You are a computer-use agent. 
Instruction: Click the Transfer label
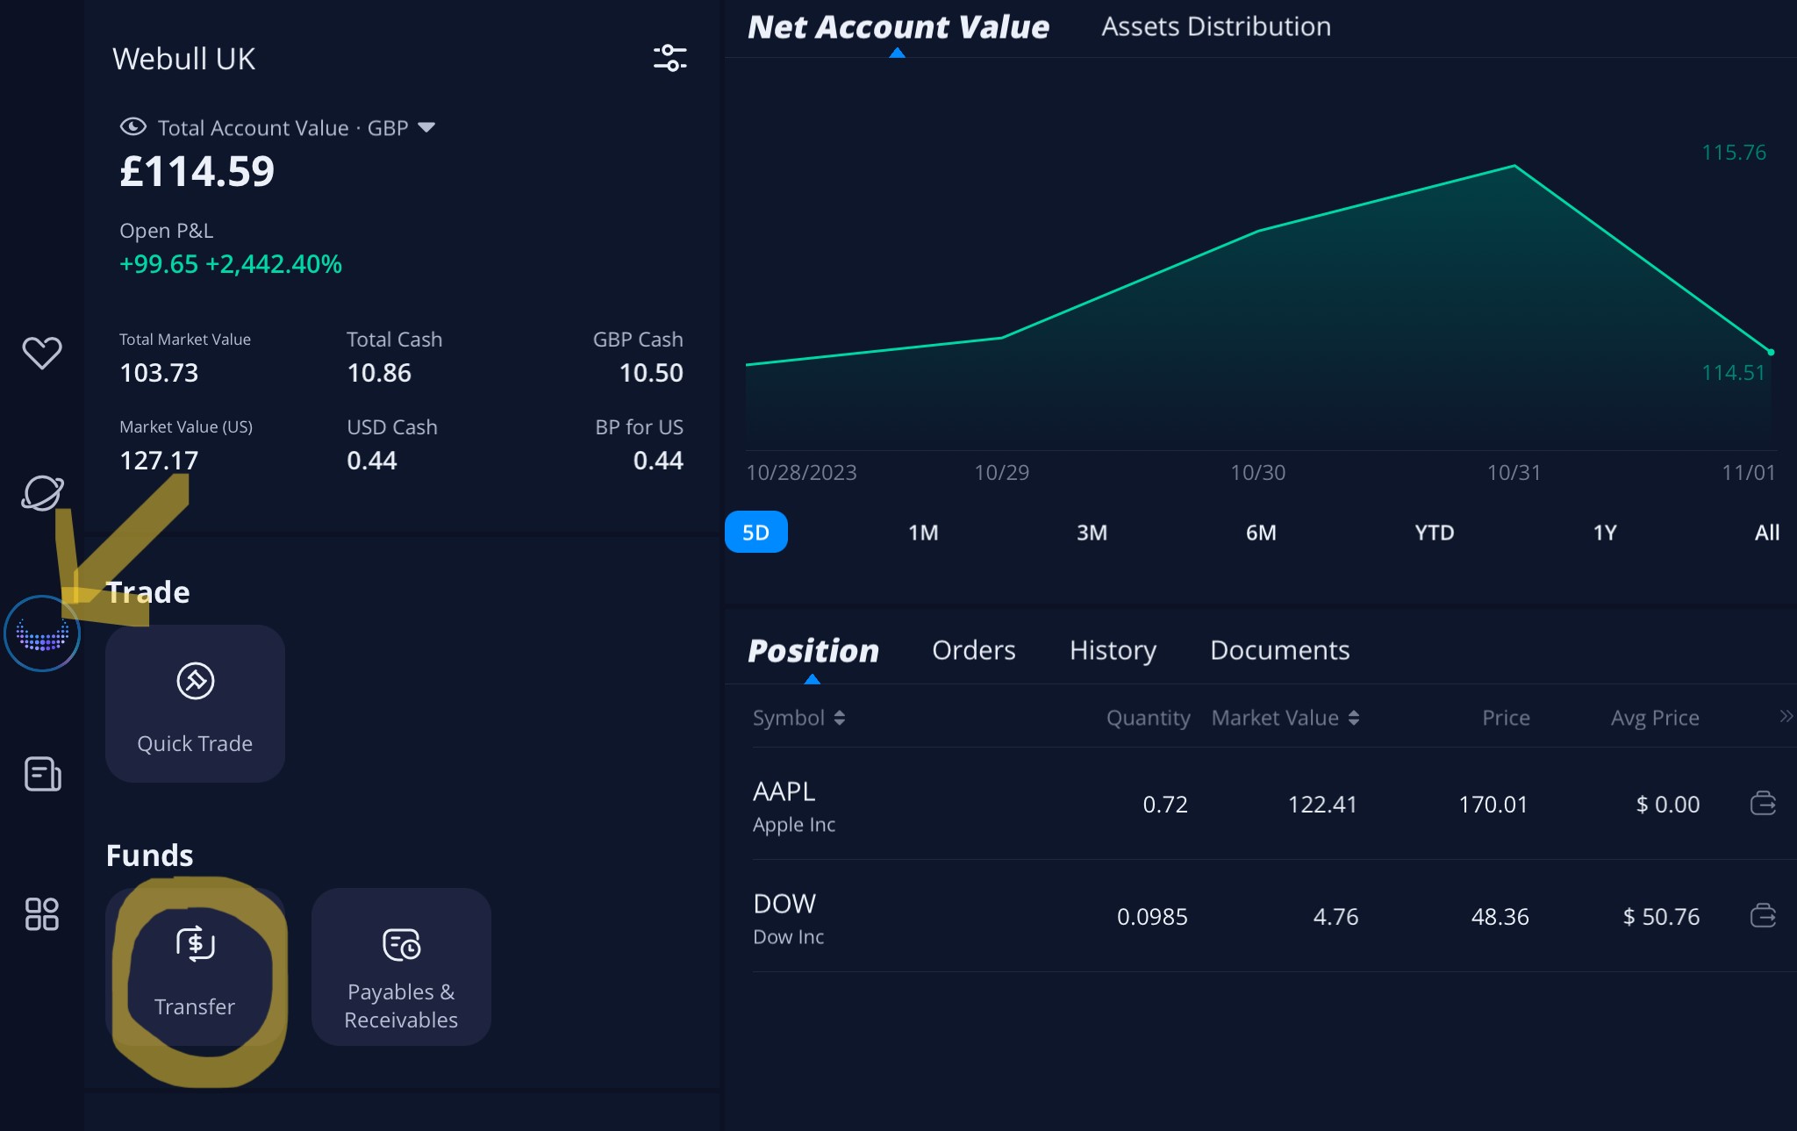pyautogui.click(x=195, y=1006)
